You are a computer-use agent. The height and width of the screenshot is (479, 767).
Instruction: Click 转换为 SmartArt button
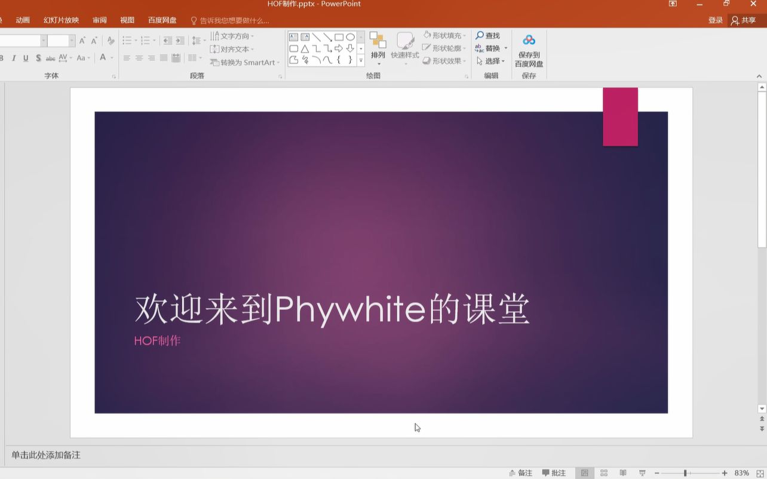[246, 62]
